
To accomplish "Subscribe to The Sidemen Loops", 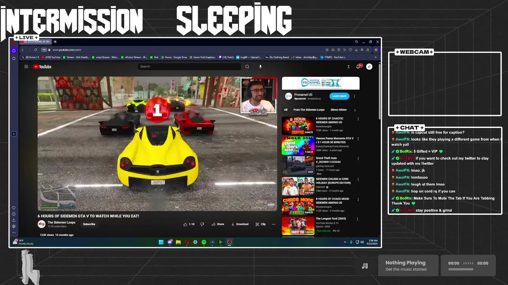I will 89,224.
